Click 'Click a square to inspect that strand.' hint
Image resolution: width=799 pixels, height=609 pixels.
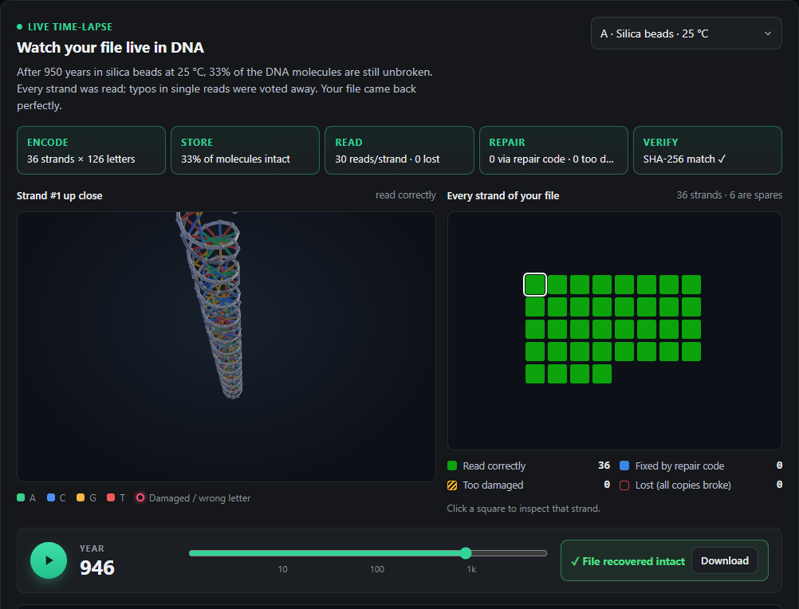(523, 509)
